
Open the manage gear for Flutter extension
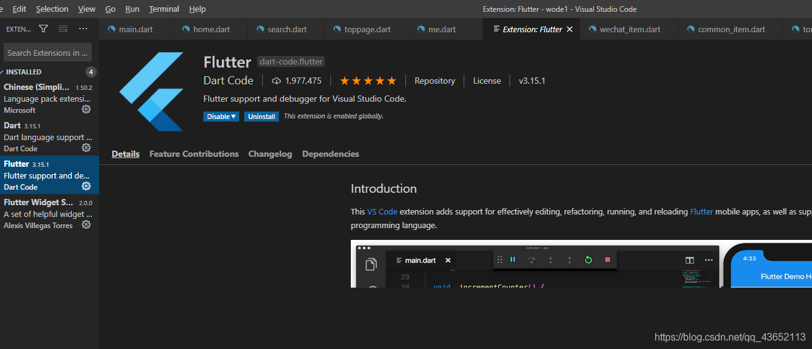(86, 186)
